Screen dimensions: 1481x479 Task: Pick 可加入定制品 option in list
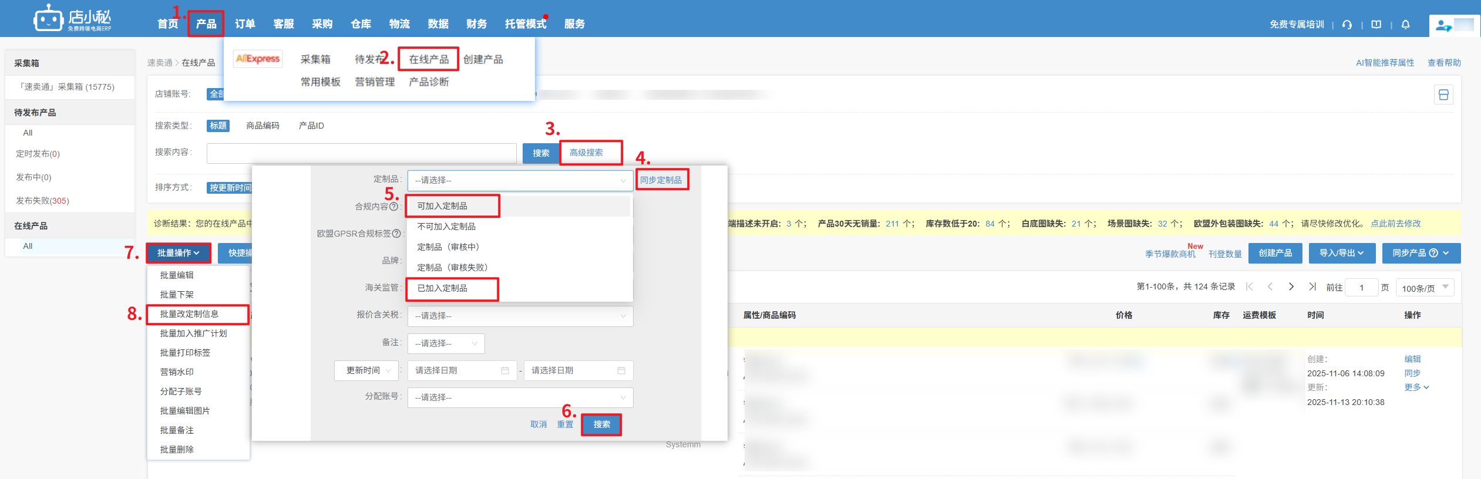442,206
